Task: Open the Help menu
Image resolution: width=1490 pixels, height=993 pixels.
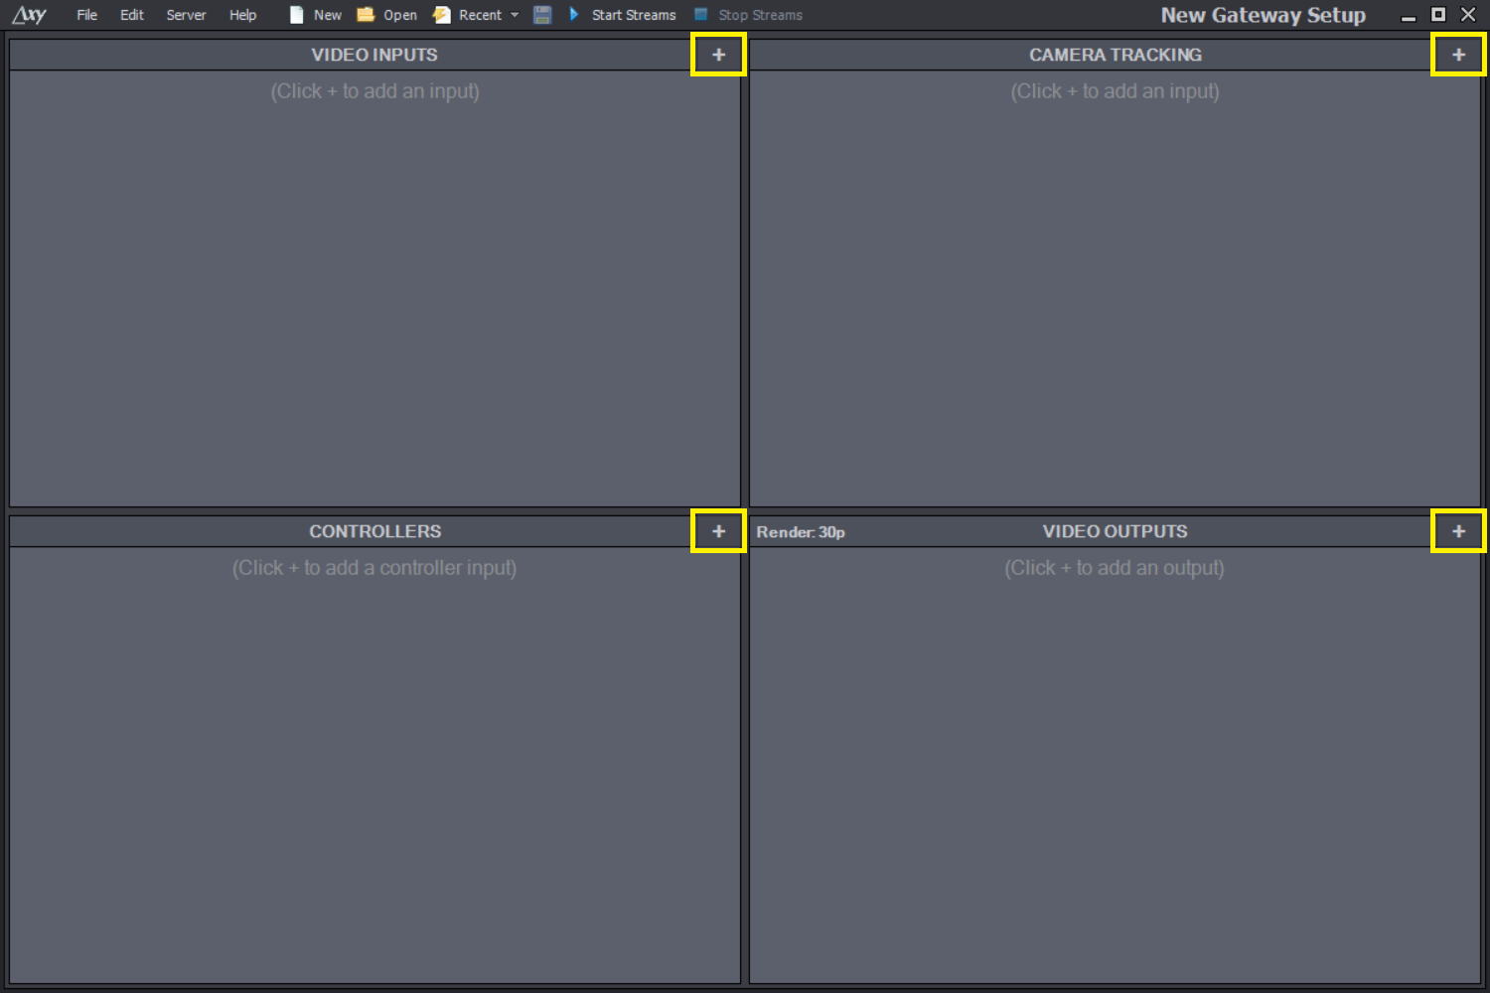Action: click(242, 15)
